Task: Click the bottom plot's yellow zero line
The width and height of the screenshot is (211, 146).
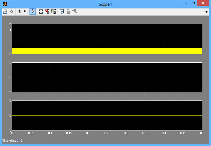Action: [107, 115]
